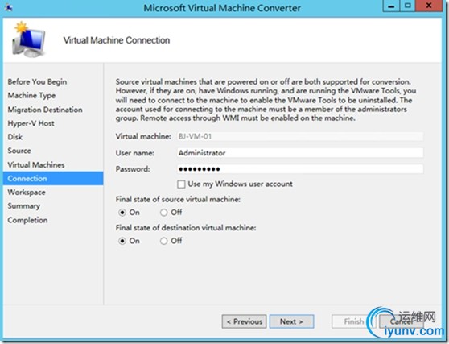Image resolution: width=449 pixels, height=344 pixels.
Task: Click the User name field containing Administrator
Action: pyautogui.click(x=300, y=153)
